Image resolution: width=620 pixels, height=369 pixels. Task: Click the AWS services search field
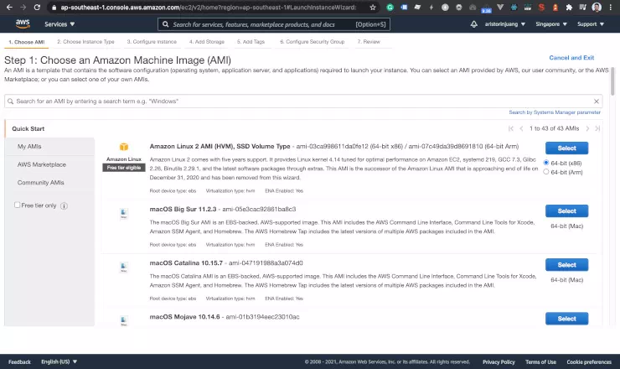(x=274, y=24)
